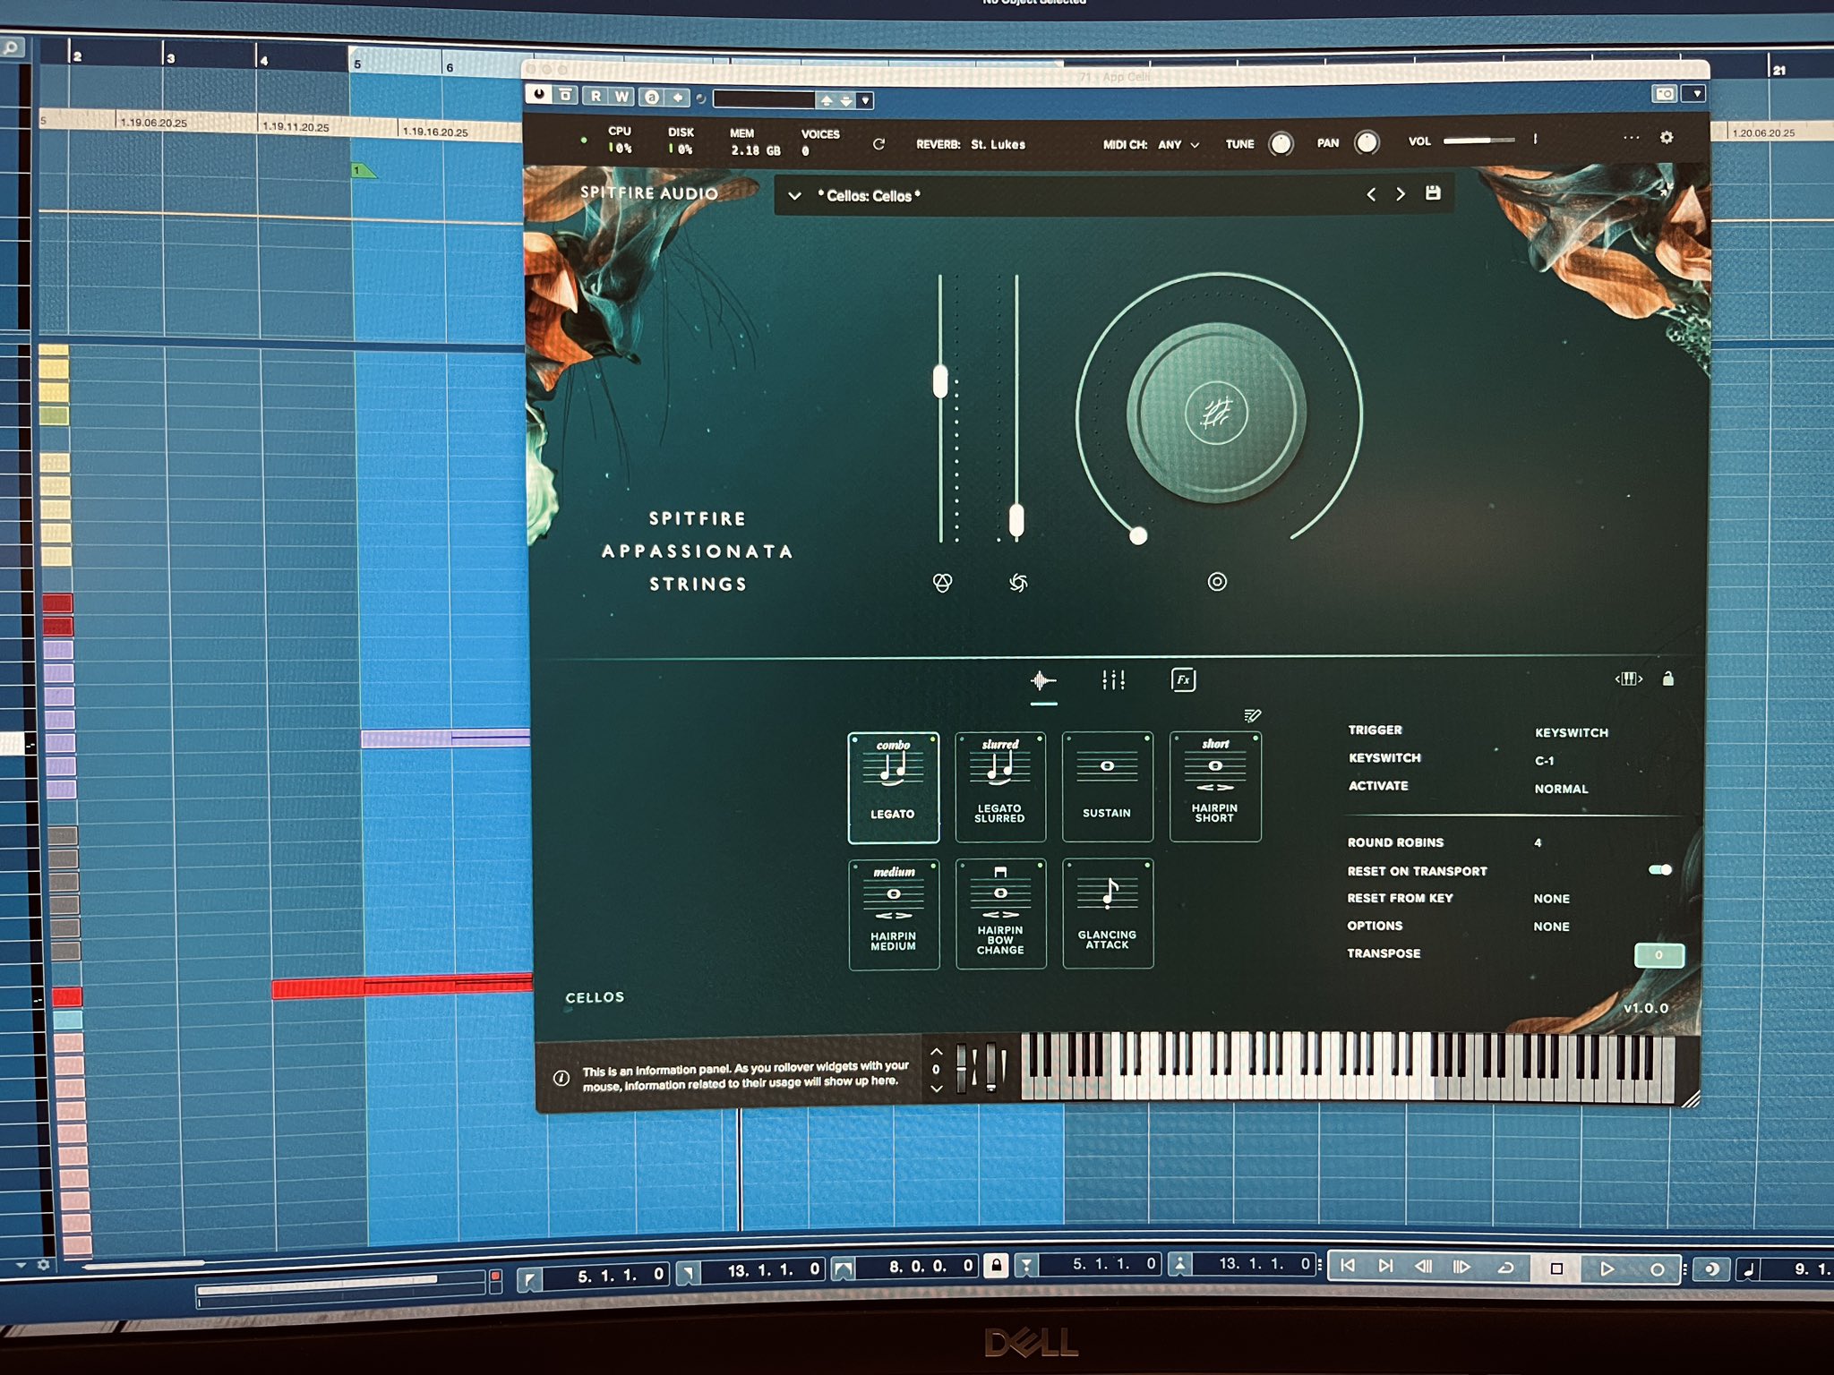The height and width of the screenshot is (1375, 1834).
Task: Click the St. Lukes reverb label
Action: coord(998,144)
